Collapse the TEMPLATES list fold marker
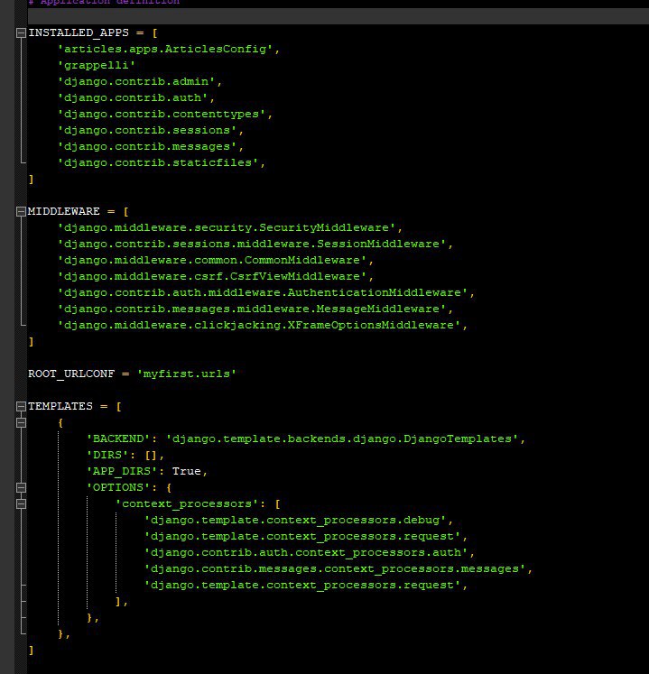649x674 pixels. 21,406
